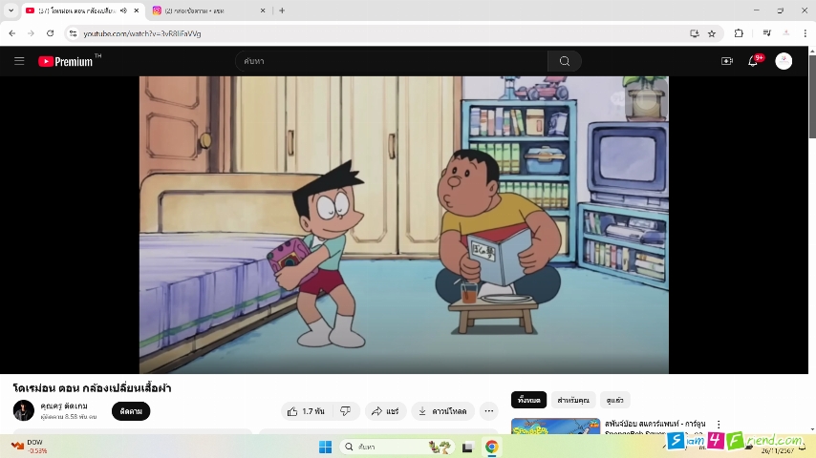
Task: Download the video via ดาวน์โหลด button
Action: tap(442, 411)
